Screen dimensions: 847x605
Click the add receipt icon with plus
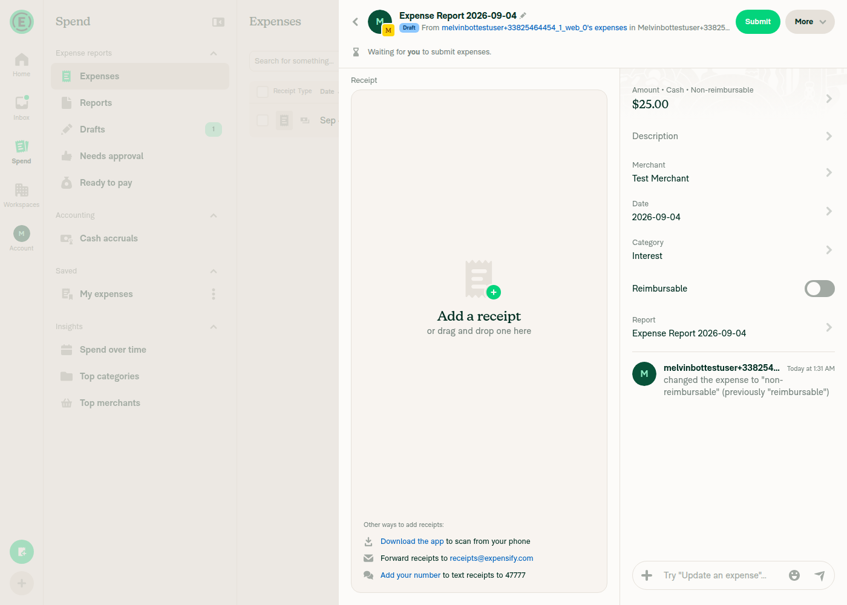coord(482,279)
